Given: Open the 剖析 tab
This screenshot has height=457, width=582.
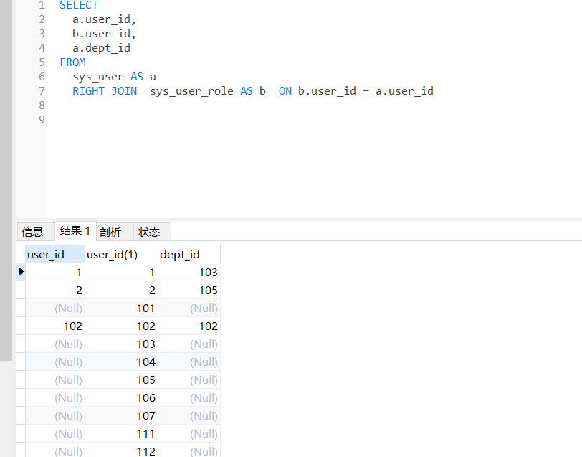Looking at the screenshot, I should point(110,232).
